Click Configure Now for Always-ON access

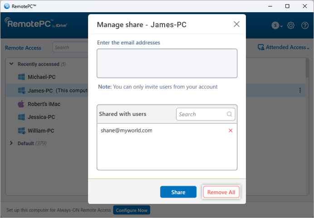point(131,211)
